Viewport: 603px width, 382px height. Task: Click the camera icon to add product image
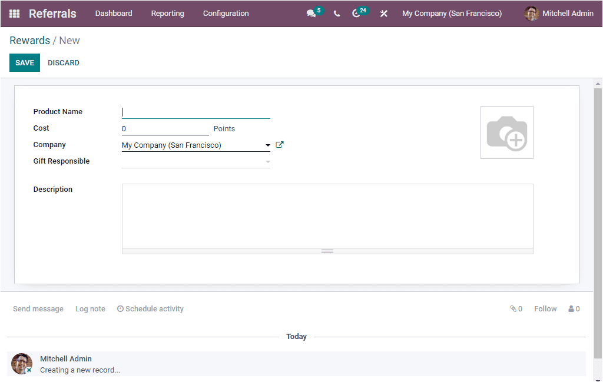pos(506,132)
